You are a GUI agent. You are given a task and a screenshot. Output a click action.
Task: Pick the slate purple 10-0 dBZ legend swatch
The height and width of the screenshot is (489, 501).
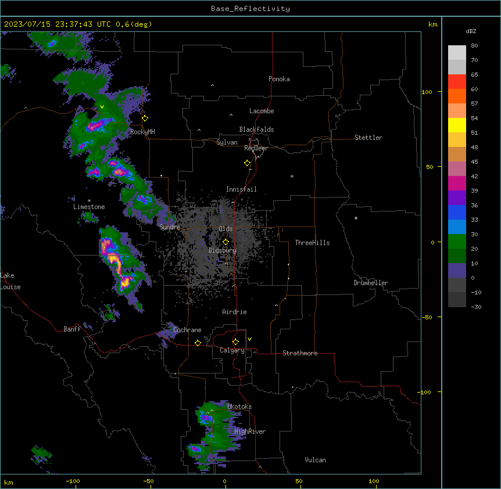(x=457, y=271)
